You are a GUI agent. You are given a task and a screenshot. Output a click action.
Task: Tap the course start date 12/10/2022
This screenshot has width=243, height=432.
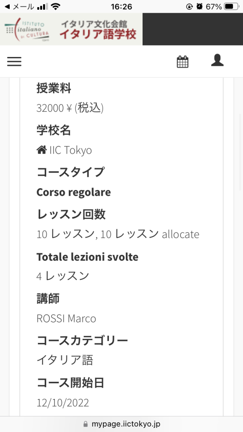(x=63, y=402)
